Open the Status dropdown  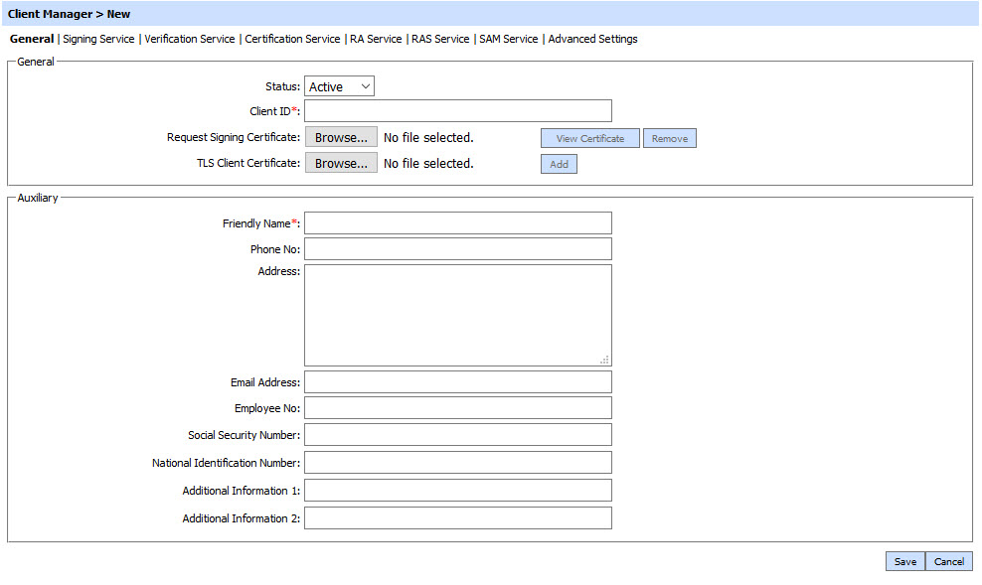339,87
